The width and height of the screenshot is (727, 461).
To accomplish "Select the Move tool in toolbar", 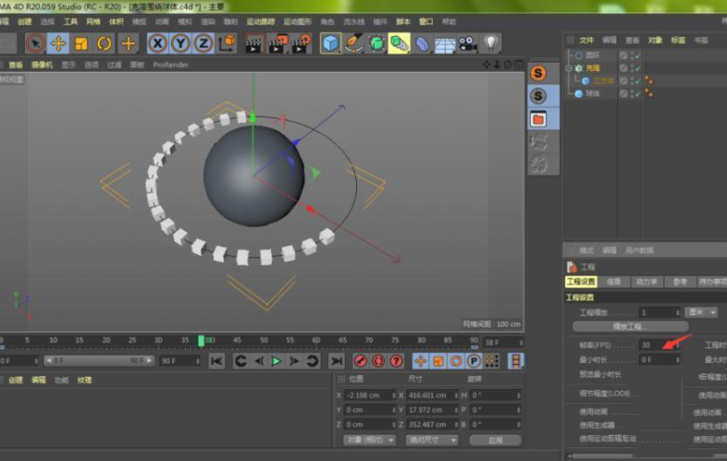I will point(58,43).
